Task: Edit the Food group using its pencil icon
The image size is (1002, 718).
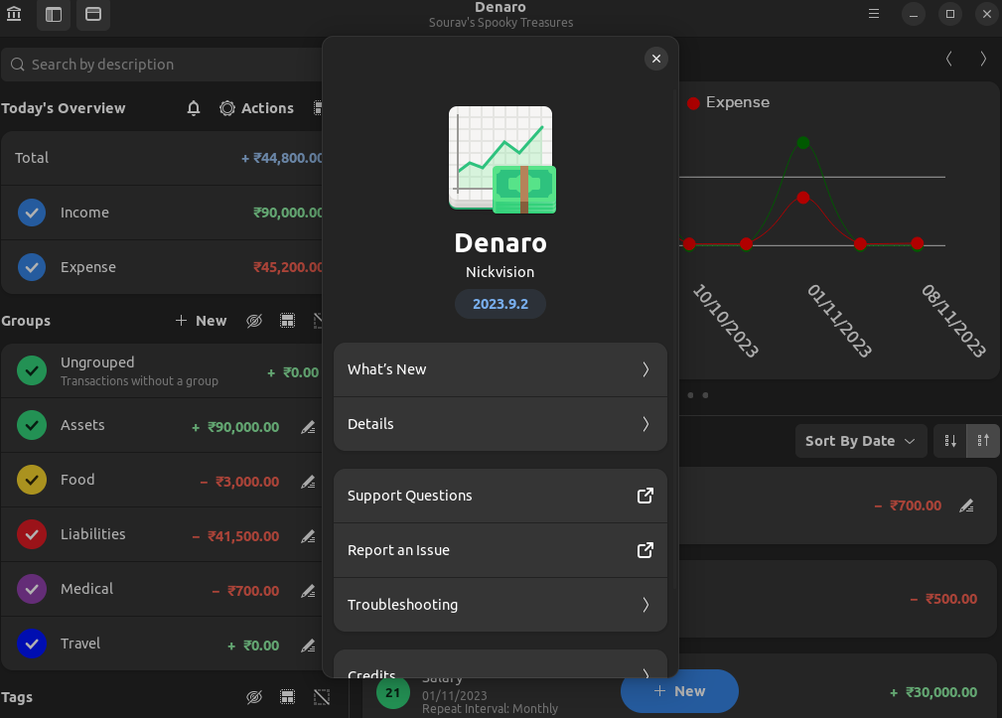Action: 307,482
